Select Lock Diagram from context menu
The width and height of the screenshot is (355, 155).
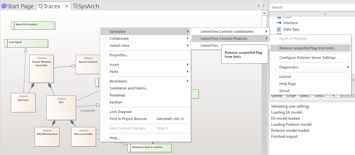coord(120,112)
